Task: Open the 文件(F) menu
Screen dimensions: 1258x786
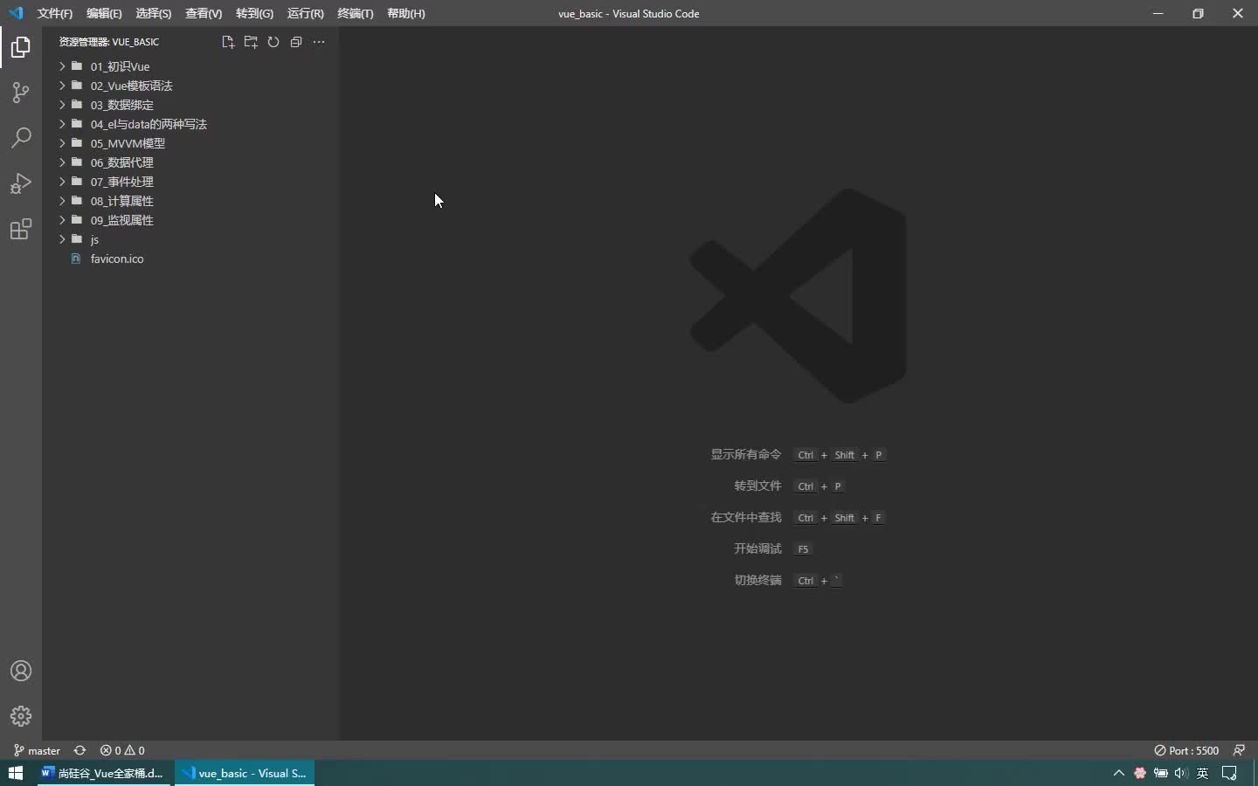Action: tap(55, 13)
